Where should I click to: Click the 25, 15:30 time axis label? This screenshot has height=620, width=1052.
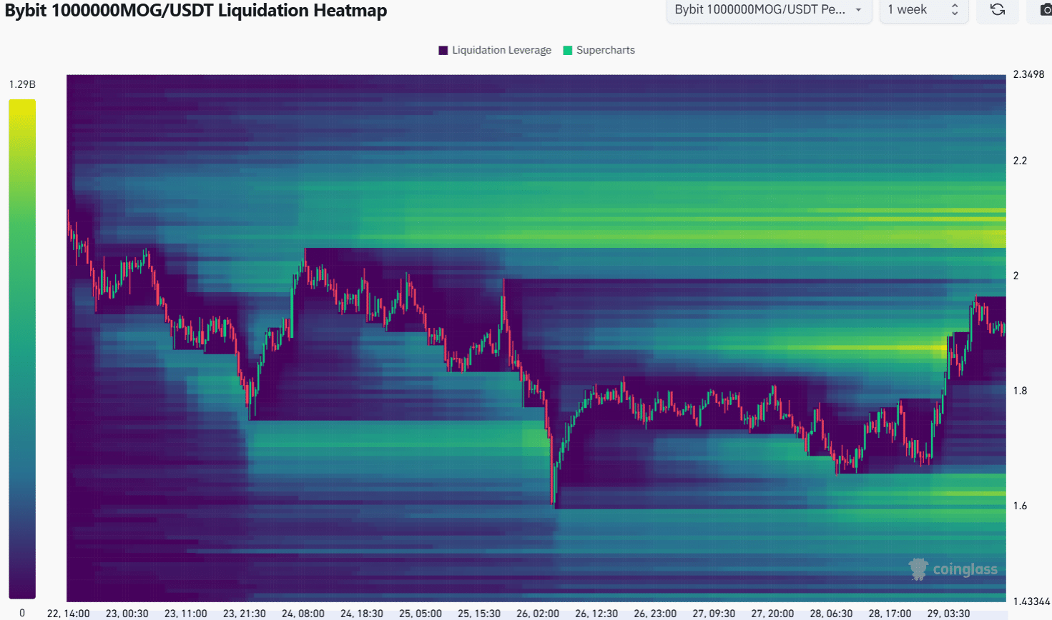[x=479, y=614]
